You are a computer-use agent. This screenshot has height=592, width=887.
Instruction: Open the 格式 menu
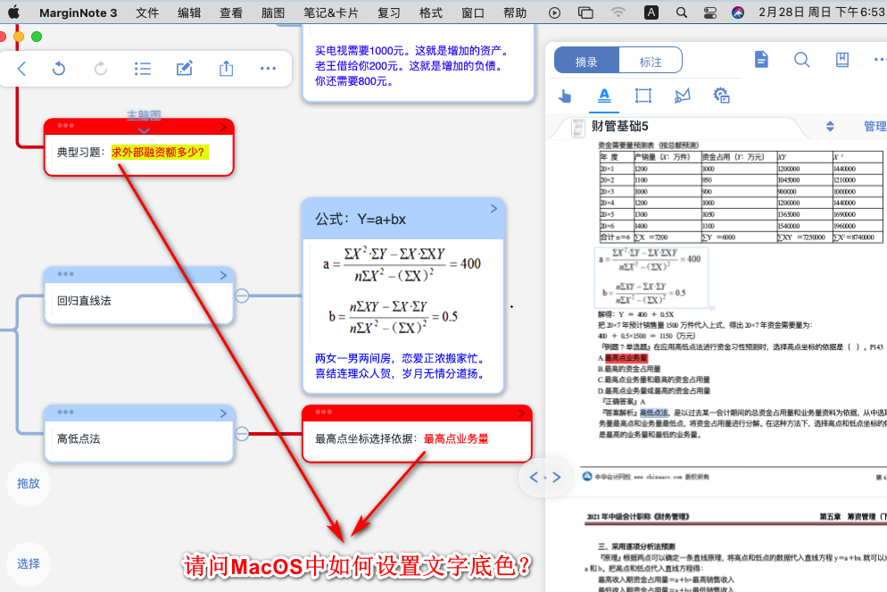tap(431, 13)
